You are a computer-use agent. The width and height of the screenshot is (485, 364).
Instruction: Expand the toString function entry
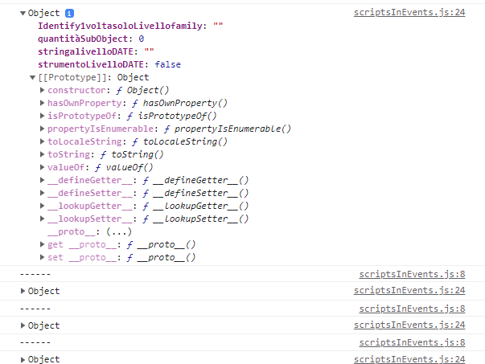42,154
